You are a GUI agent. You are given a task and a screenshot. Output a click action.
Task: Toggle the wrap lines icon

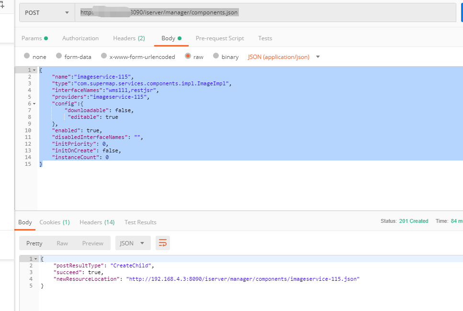(x=163, y=243)
